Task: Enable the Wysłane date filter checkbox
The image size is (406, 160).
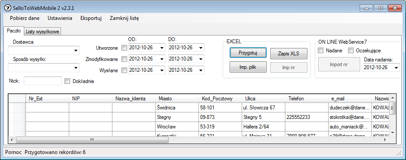Action: (x=125, y=70)
